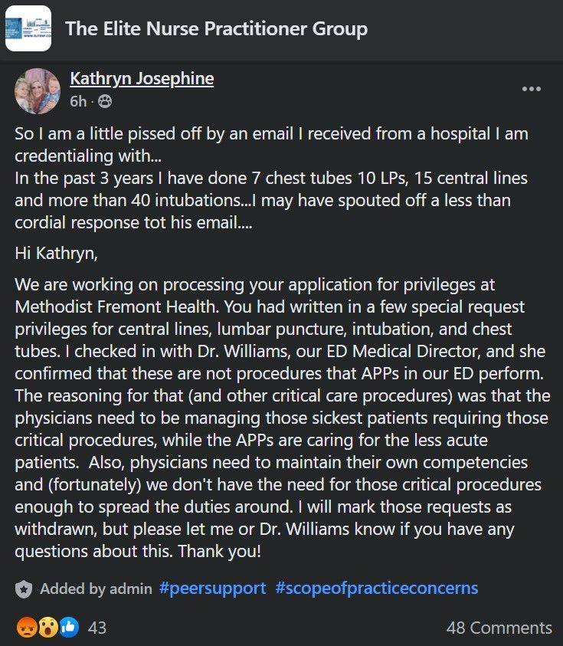View the poster's profile picture

(x=38, y=91)
